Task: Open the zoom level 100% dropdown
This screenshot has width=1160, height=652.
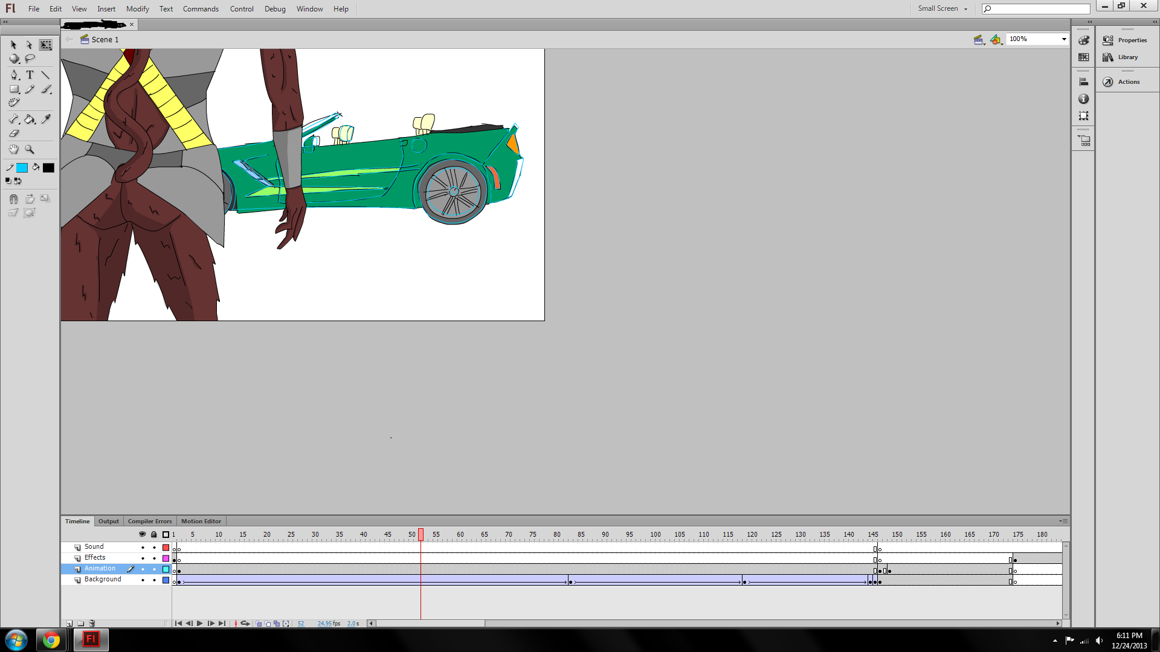Action: coord(1065,39)
